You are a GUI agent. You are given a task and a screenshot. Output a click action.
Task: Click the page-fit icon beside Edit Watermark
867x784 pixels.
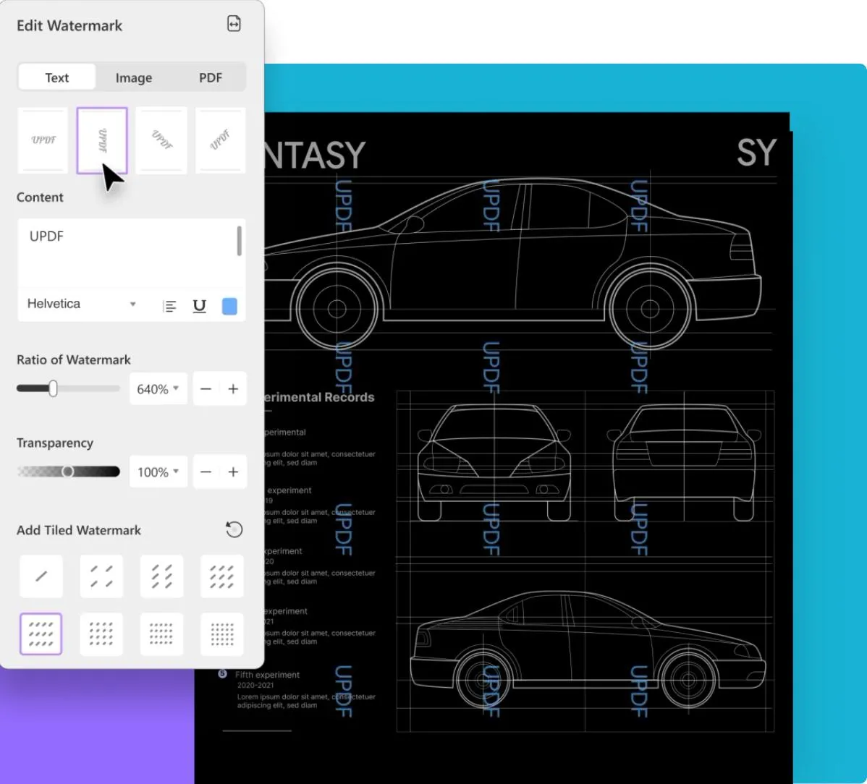pos(234,24)
